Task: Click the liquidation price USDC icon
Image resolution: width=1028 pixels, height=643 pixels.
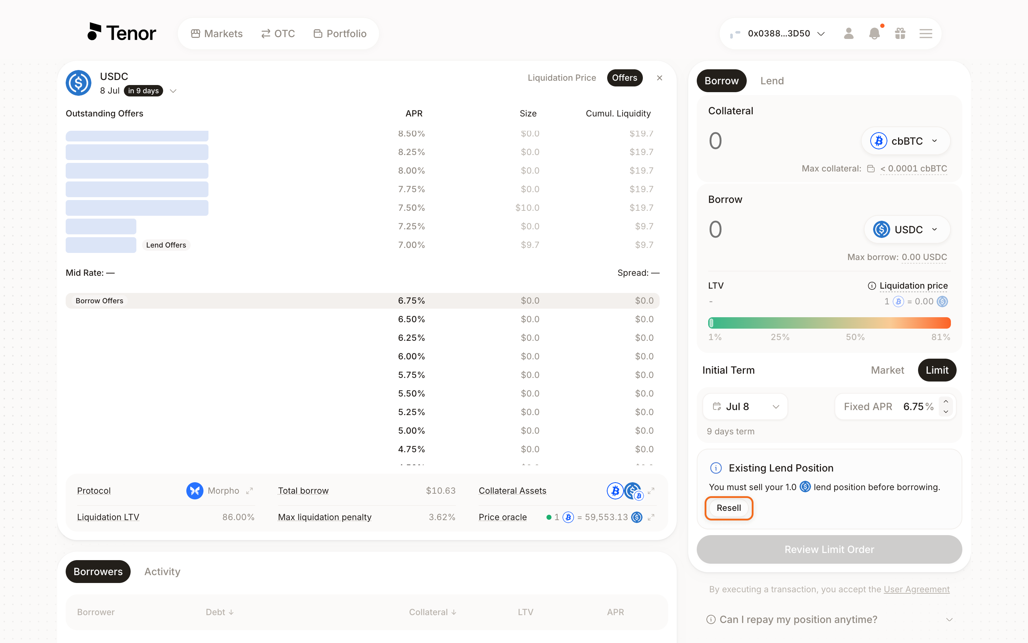Action: [x=942, y=301]
